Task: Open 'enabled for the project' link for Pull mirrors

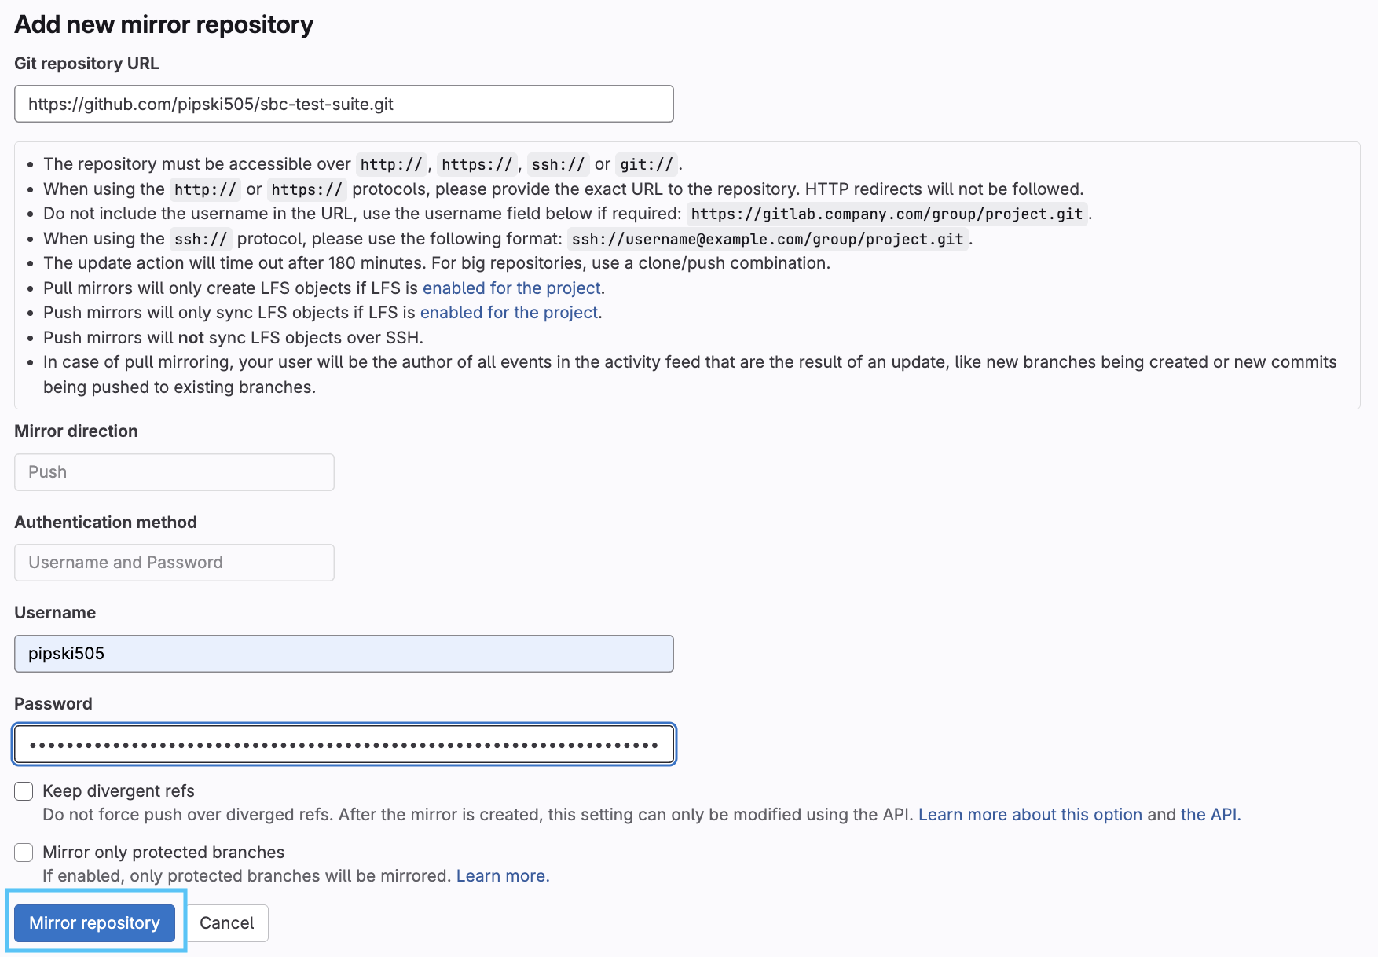Action: pos(511,288)
